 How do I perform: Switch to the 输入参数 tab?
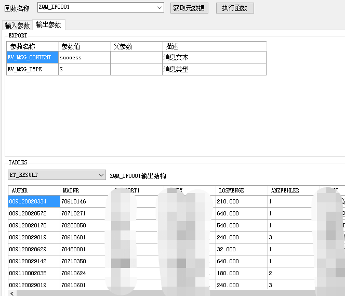[17, 25]
